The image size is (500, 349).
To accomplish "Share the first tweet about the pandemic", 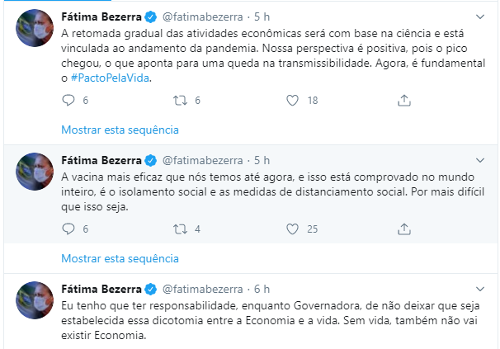I will coord(403,100).
